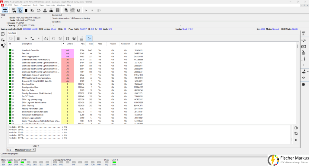Switch to the Log tab

[x=9, y=150]
